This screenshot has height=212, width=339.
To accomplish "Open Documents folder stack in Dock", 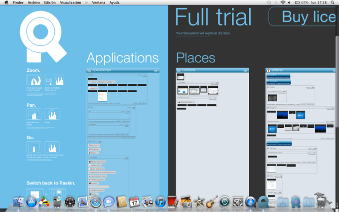I will 309,203.
